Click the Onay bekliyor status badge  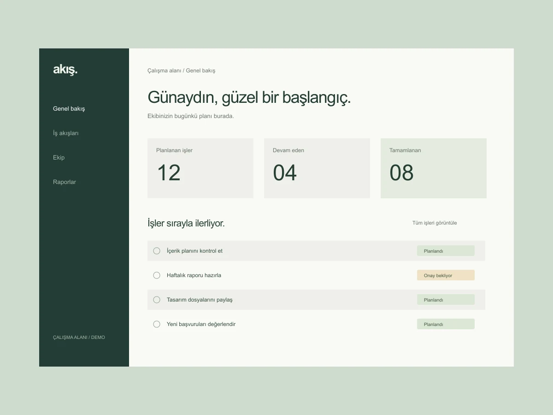[446, 275]
